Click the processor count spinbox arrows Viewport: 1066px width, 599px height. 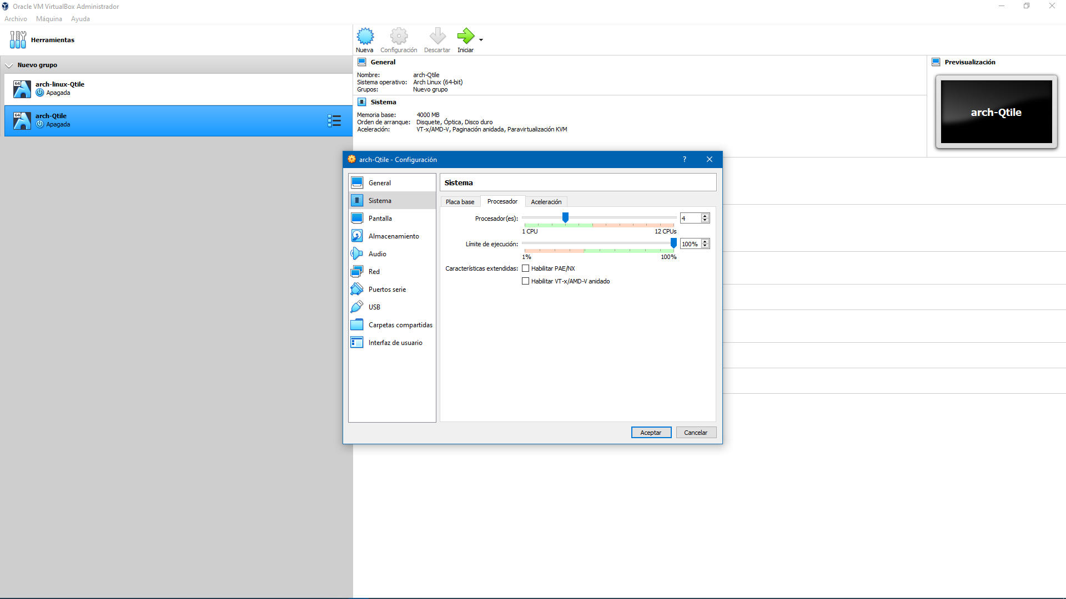pyautogui.click(x=705, y=219)
